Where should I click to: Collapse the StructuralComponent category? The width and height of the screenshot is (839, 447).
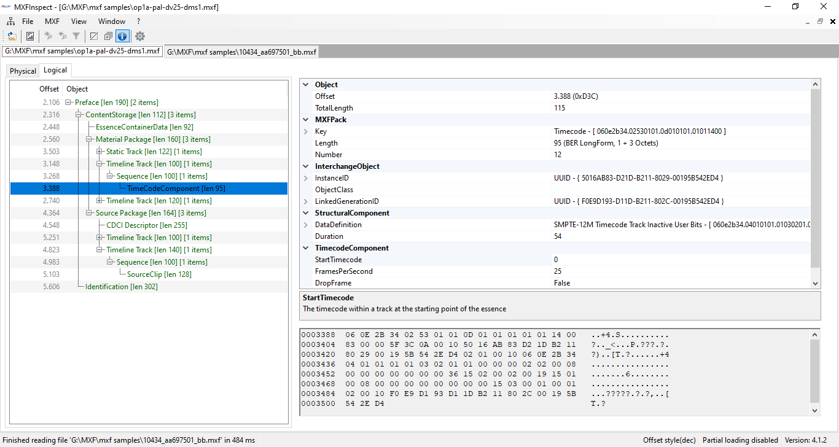pyautogui.click(x=306, y=213)
